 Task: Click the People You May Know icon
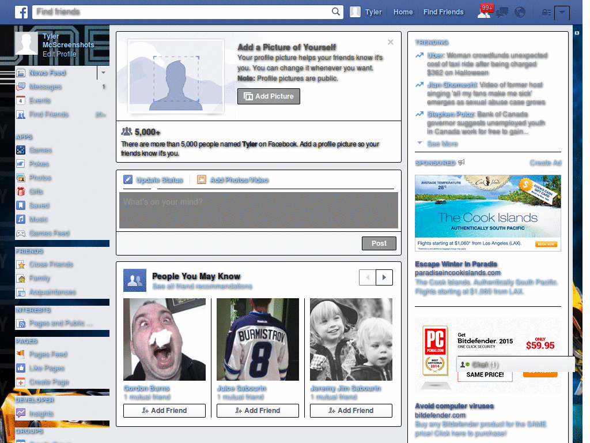coord(135,280)
